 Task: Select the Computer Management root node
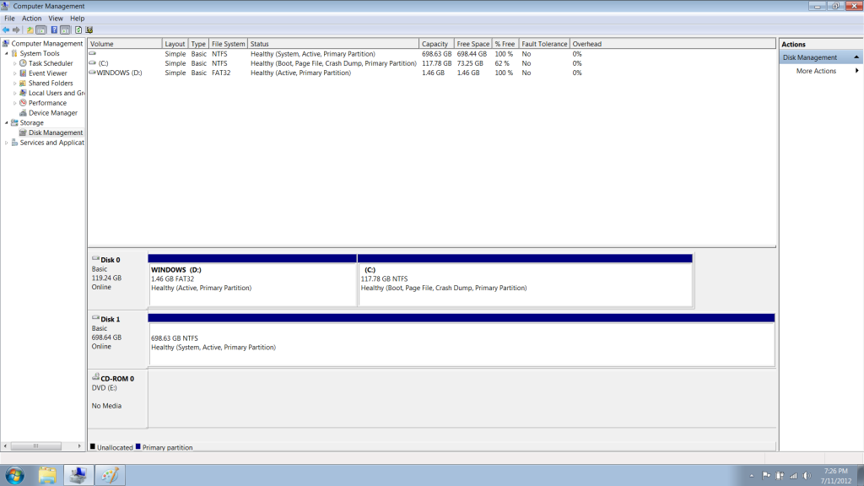click(47, 44)
